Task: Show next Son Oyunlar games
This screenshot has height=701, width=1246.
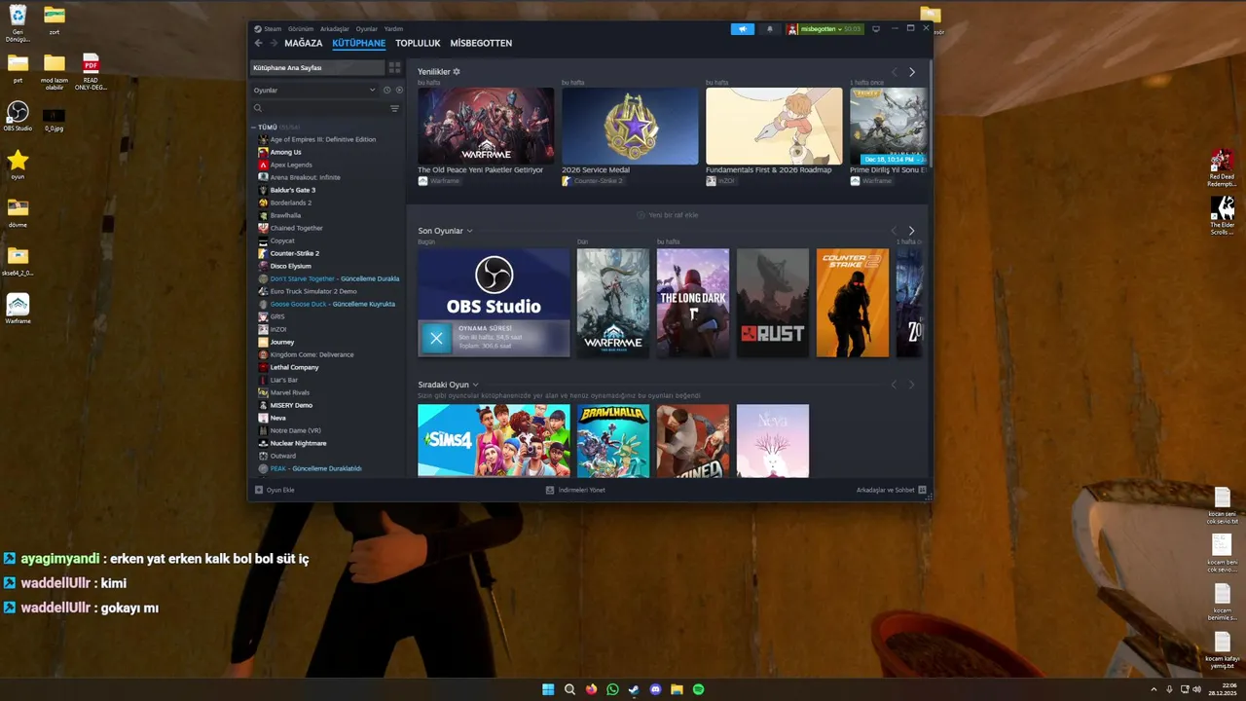Action: click(911, 232)
